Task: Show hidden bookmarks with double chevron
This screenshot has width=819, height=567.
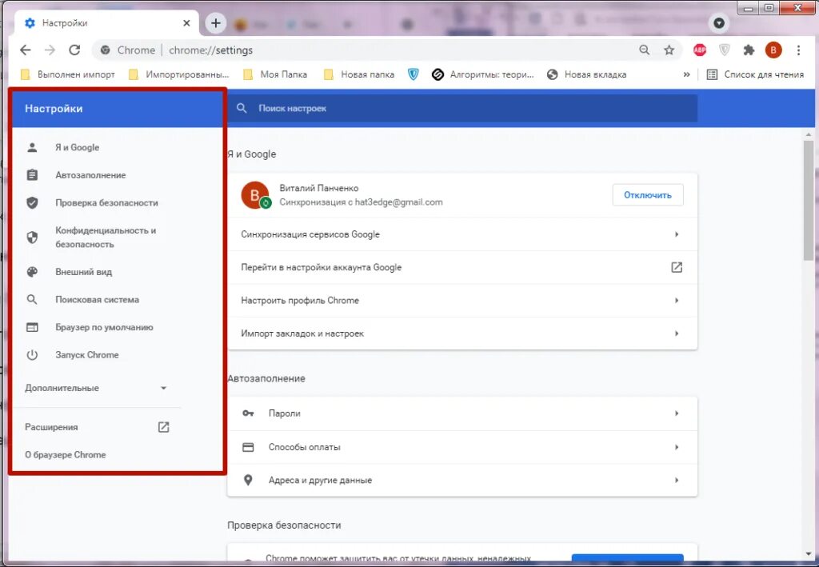Action: click(x=686, y=74)
